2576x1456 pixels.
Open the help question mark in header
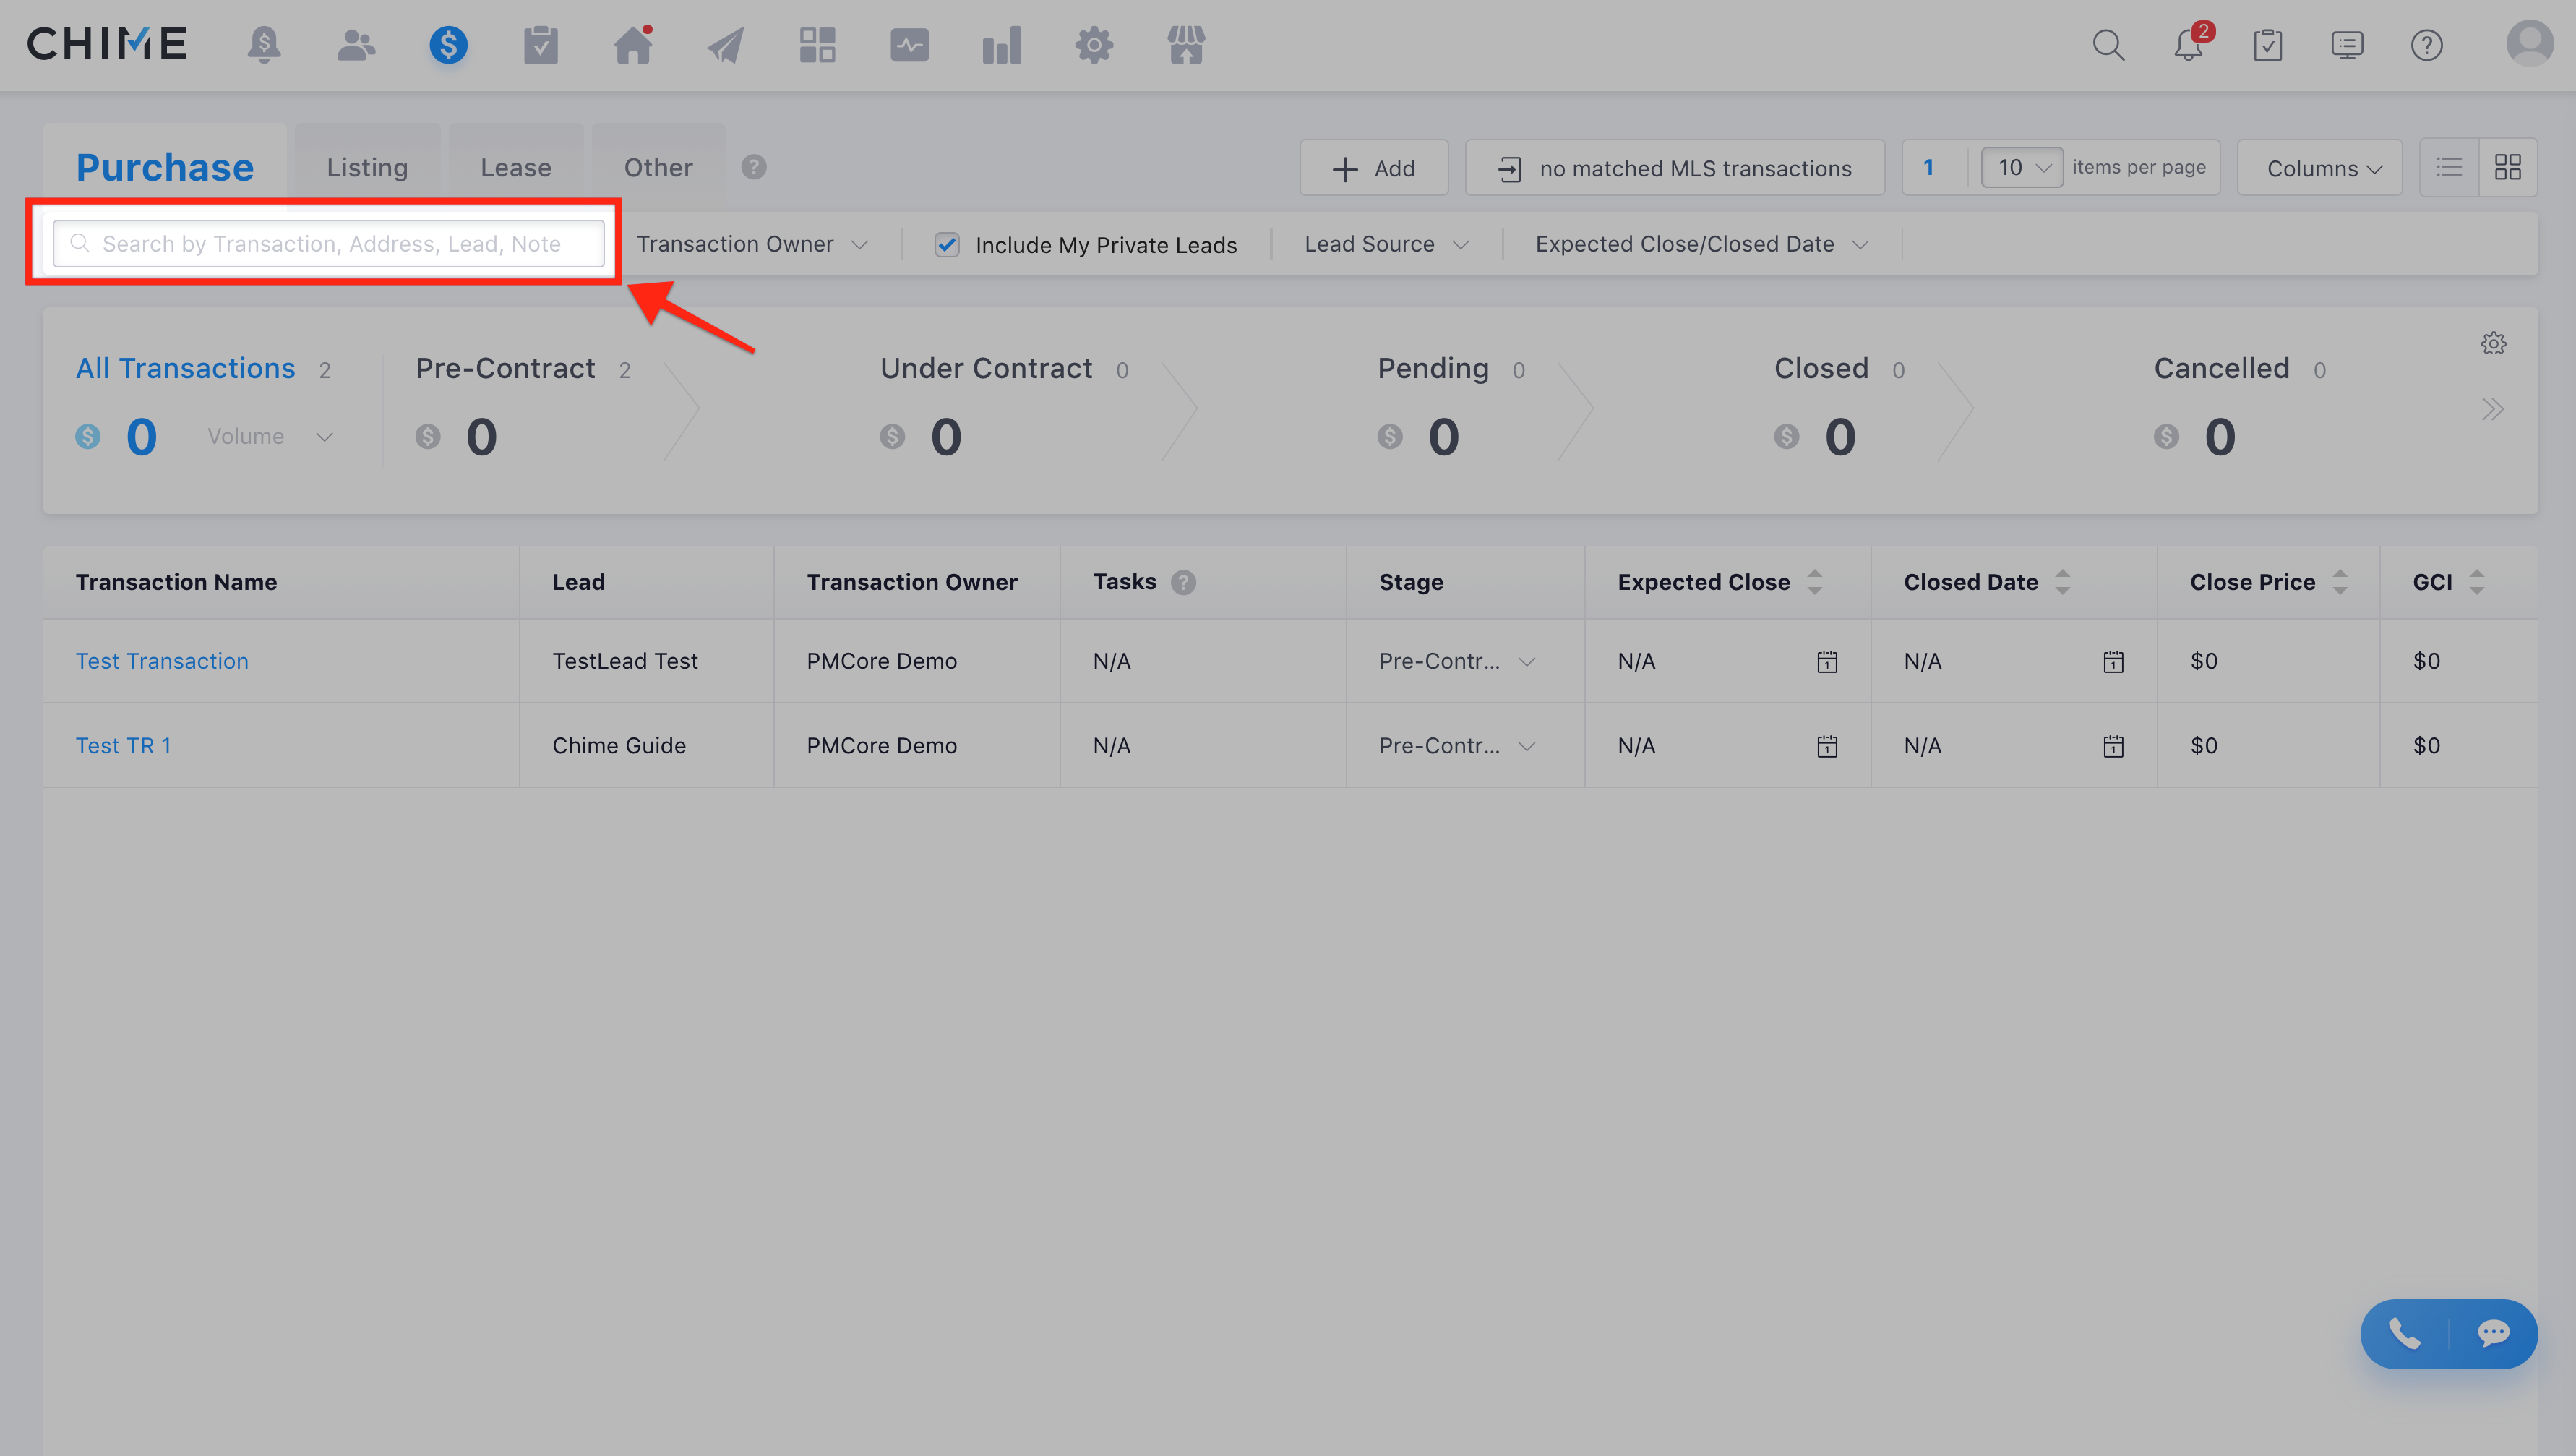tap(2426, 45)
